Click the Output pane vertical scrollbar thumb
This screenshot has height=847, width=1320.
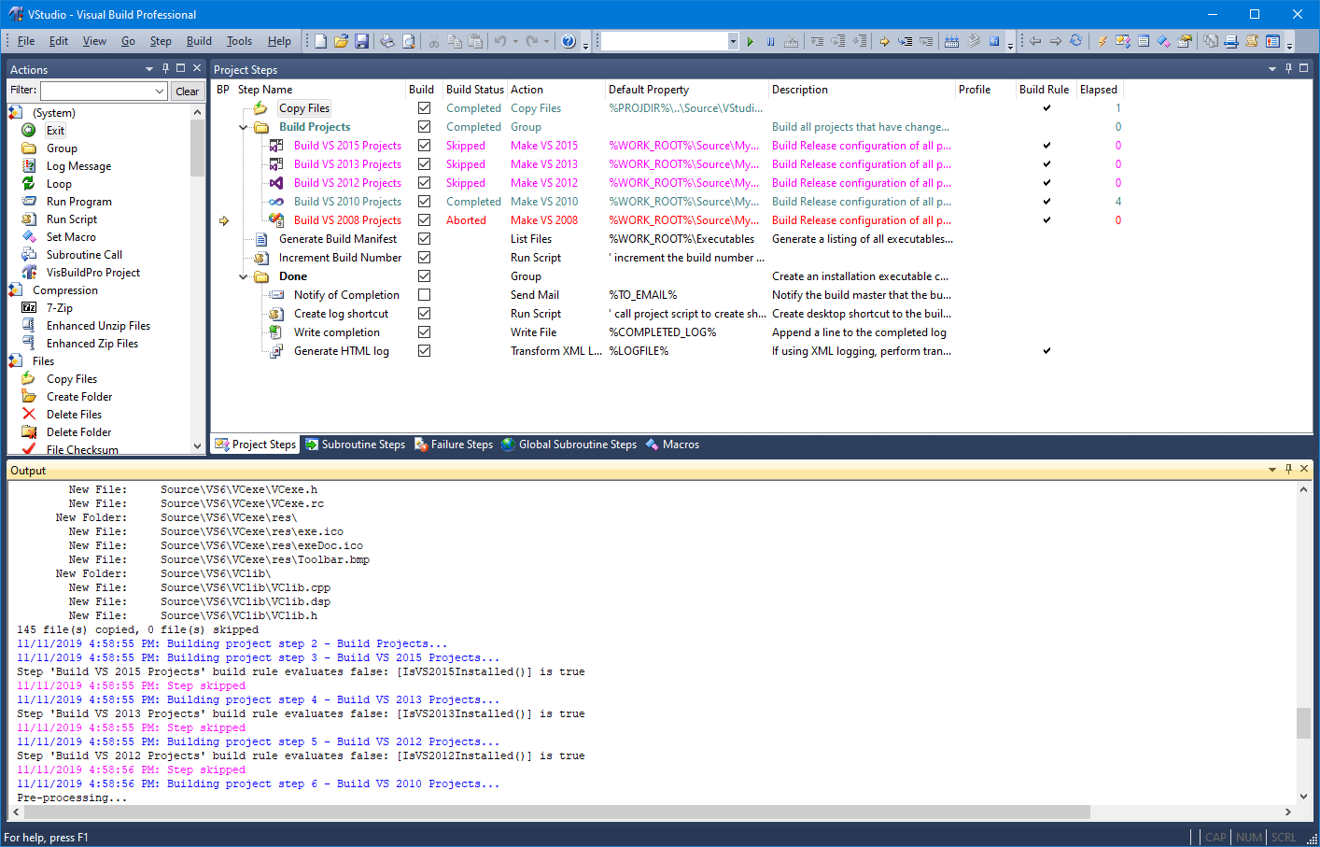point(1303,723)
